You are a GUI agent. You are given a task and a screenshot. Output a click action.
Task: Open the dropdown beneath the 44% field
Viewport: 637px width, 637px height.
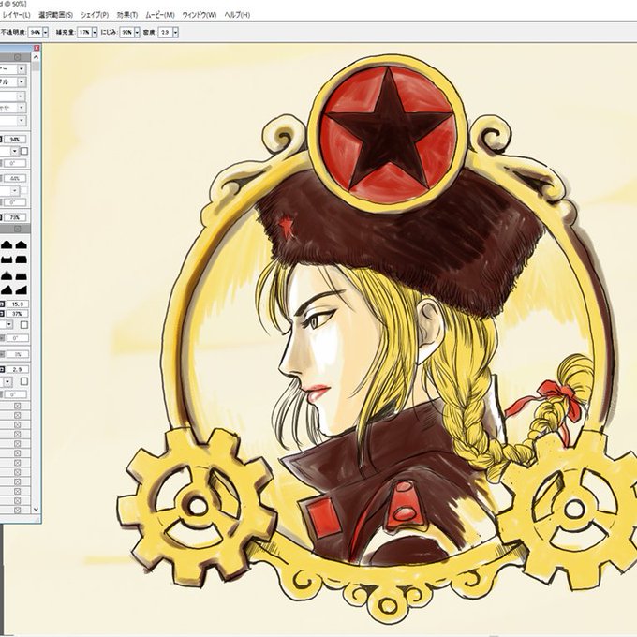15,190
